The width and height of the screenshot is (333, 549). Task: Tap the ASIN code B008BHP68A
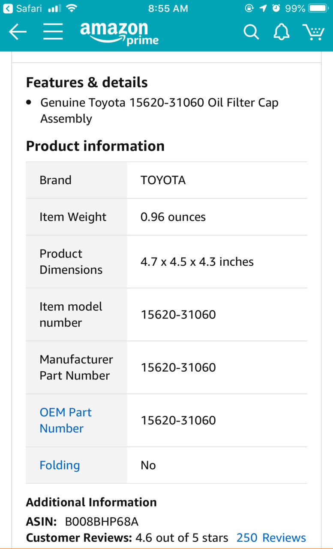point(102,522)
